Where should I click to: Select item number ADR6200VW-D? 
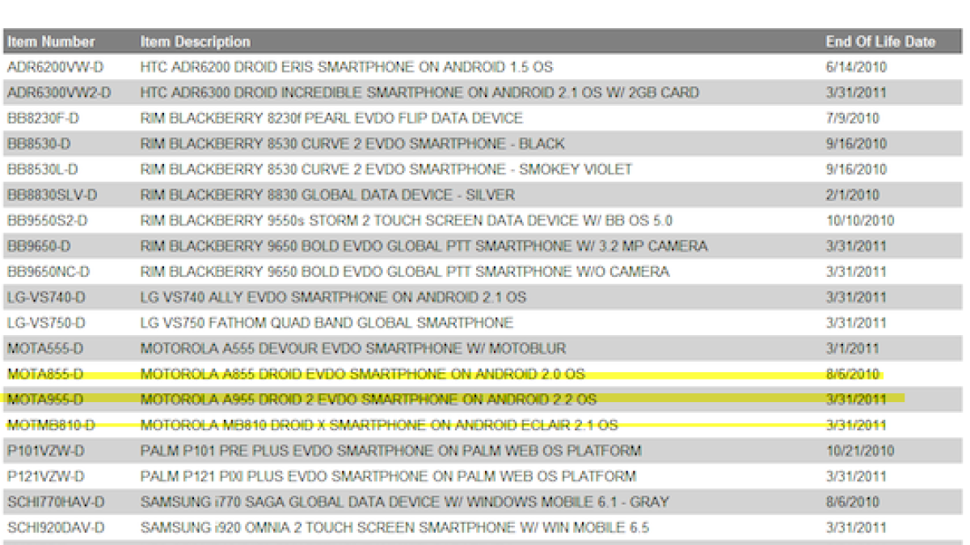pos(55,67)
